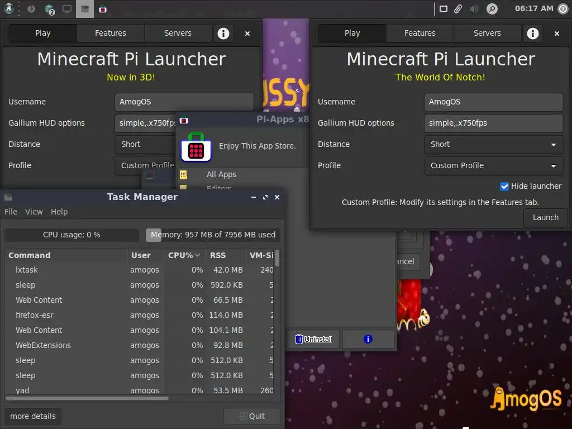The height and width of the screenshot is (429, 572).
Task: Open info icon in right Minecraft launcher
Action: pos(532,33)
